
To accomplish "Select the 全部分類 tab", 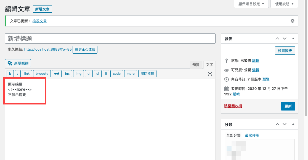I will [x=233, y=135].
